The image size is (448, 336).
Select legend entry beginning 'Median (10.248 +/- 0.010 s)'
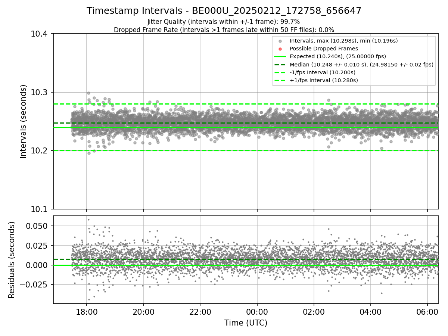point(361,65)
